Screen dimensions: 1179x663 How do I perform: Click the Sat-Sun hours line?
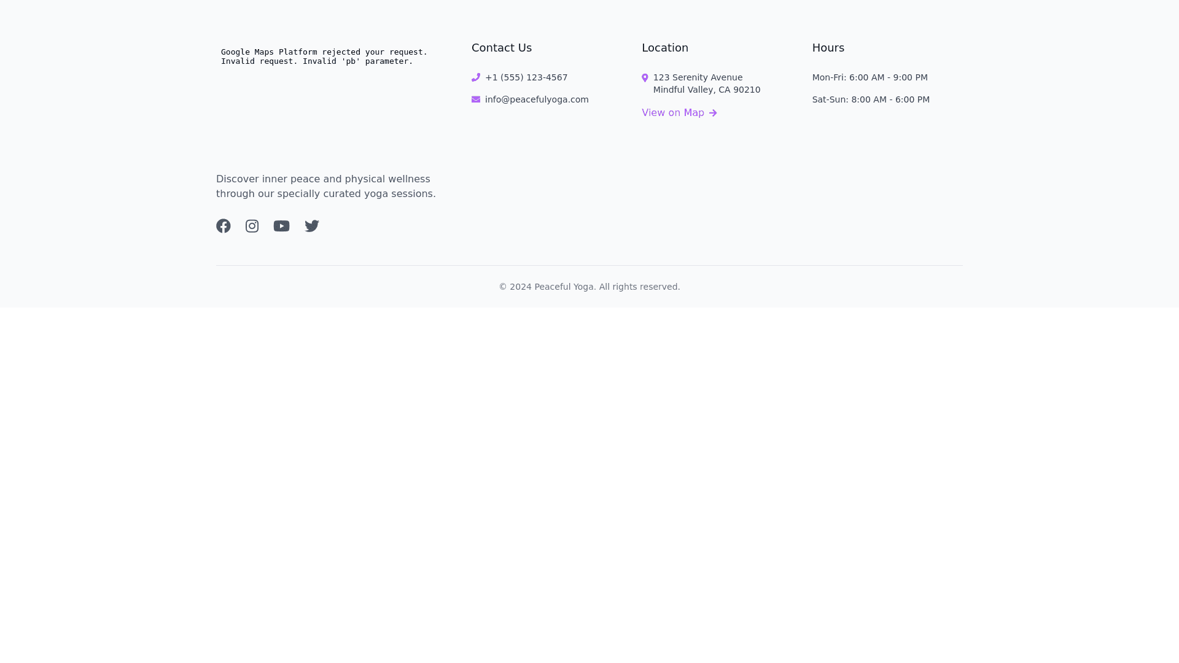(871, 99)
